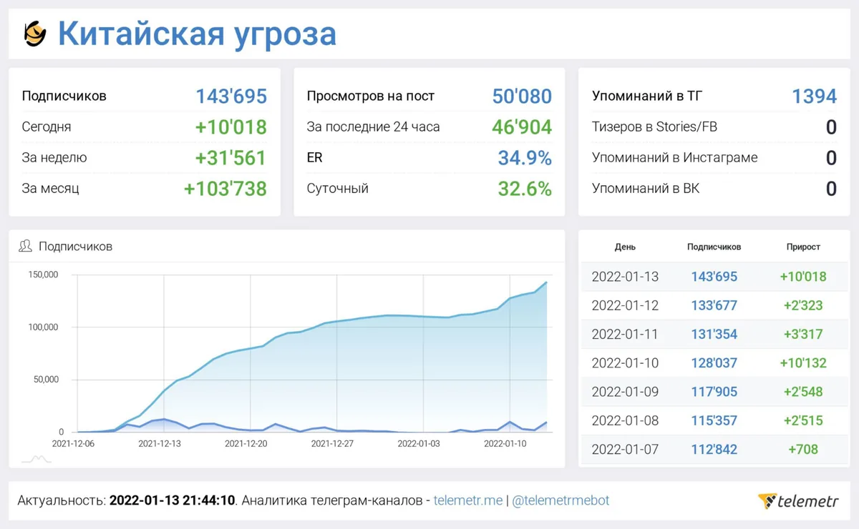Click the Подписчиков table column header

[x=714, y=247]
